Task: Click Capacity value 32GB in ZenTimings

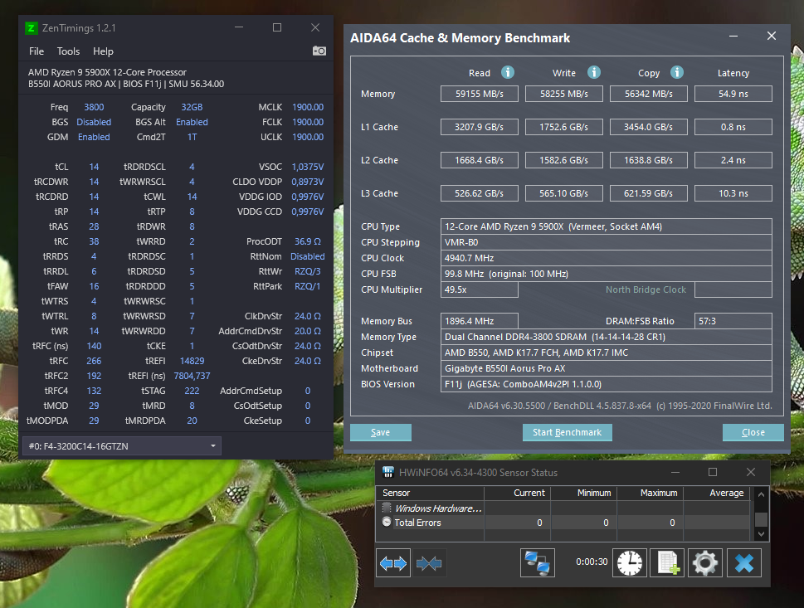Action: (192, 107)
